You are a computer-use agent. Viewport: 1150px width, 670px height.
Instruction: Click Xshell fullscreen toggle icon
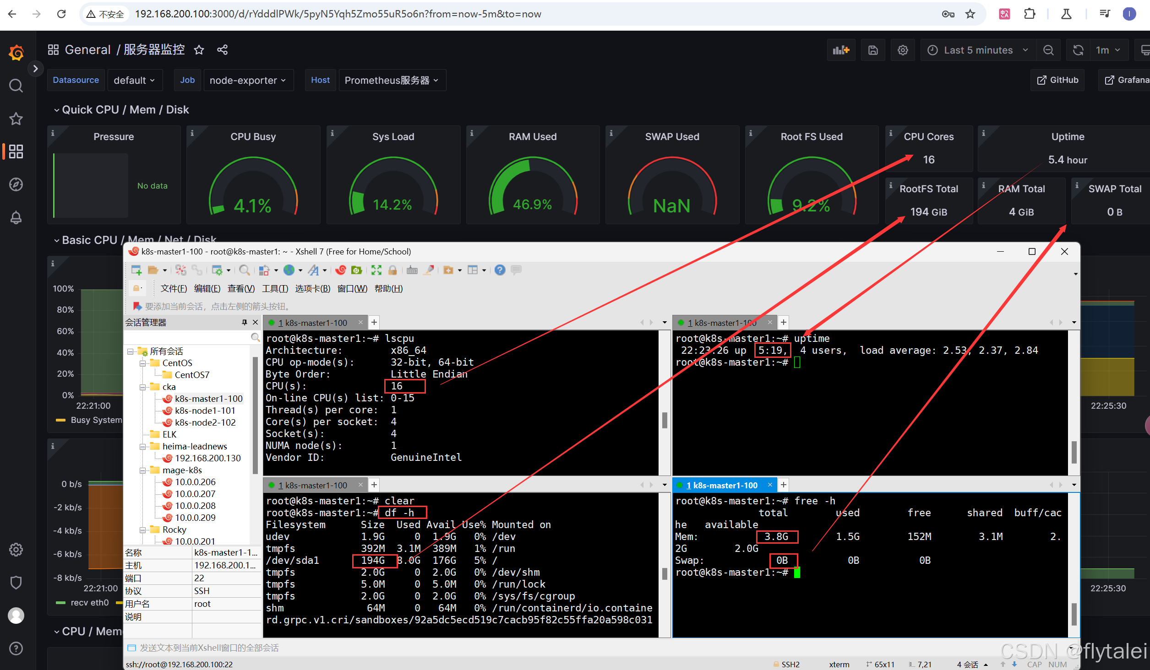tap(376, 270)
